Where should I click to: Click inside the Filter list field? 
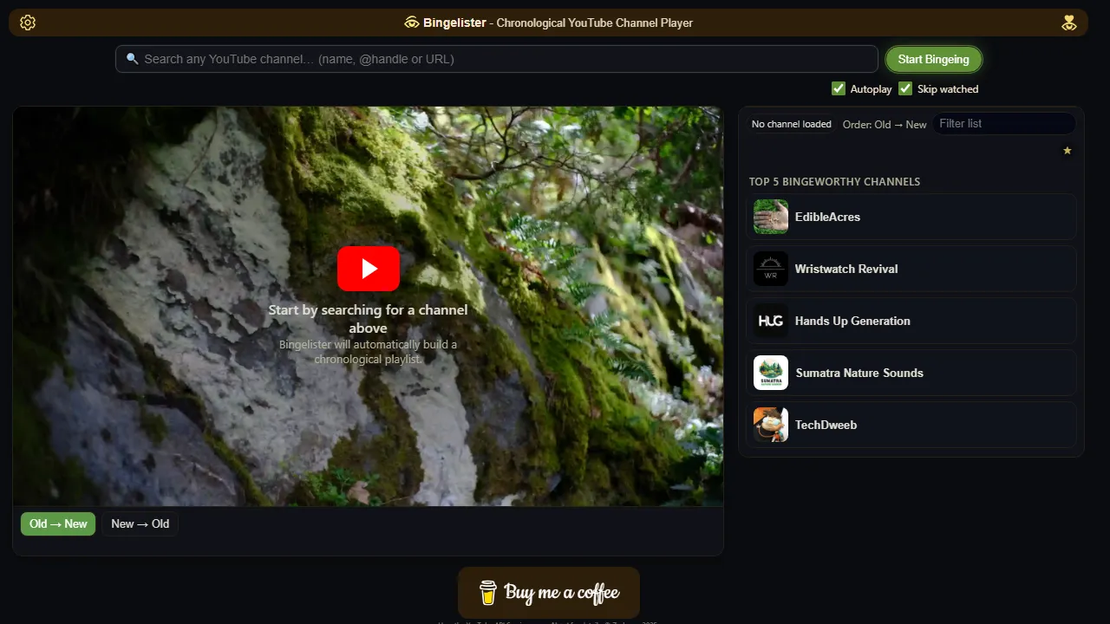(1005, 123)
